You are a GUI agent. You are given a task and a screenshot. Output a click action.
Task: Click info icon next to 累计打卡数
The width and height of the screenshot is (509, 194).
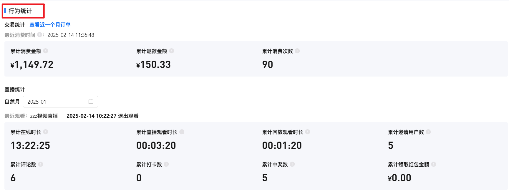coord(166,164)
